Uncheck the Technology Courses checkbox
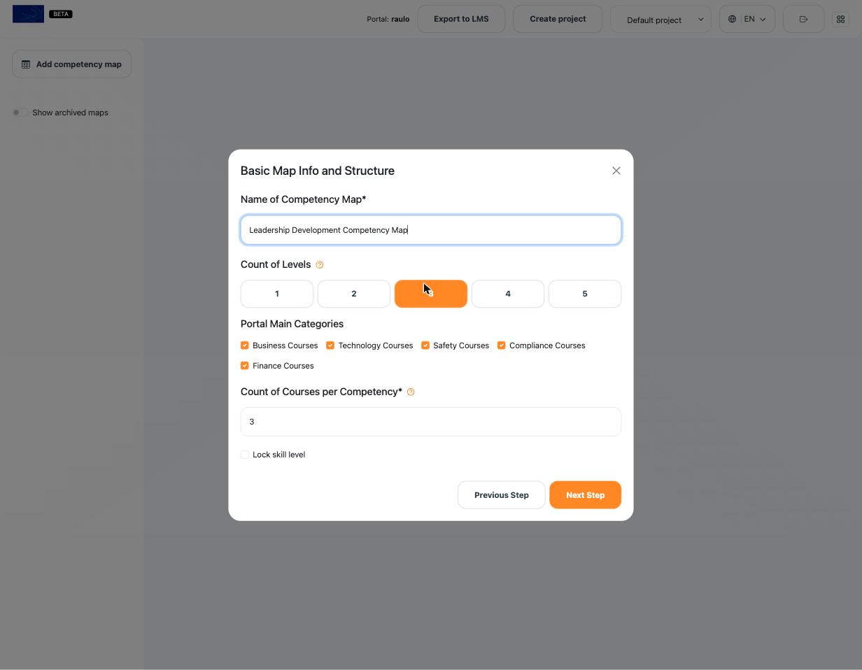862x670 pixels. (x=330, y=345)
